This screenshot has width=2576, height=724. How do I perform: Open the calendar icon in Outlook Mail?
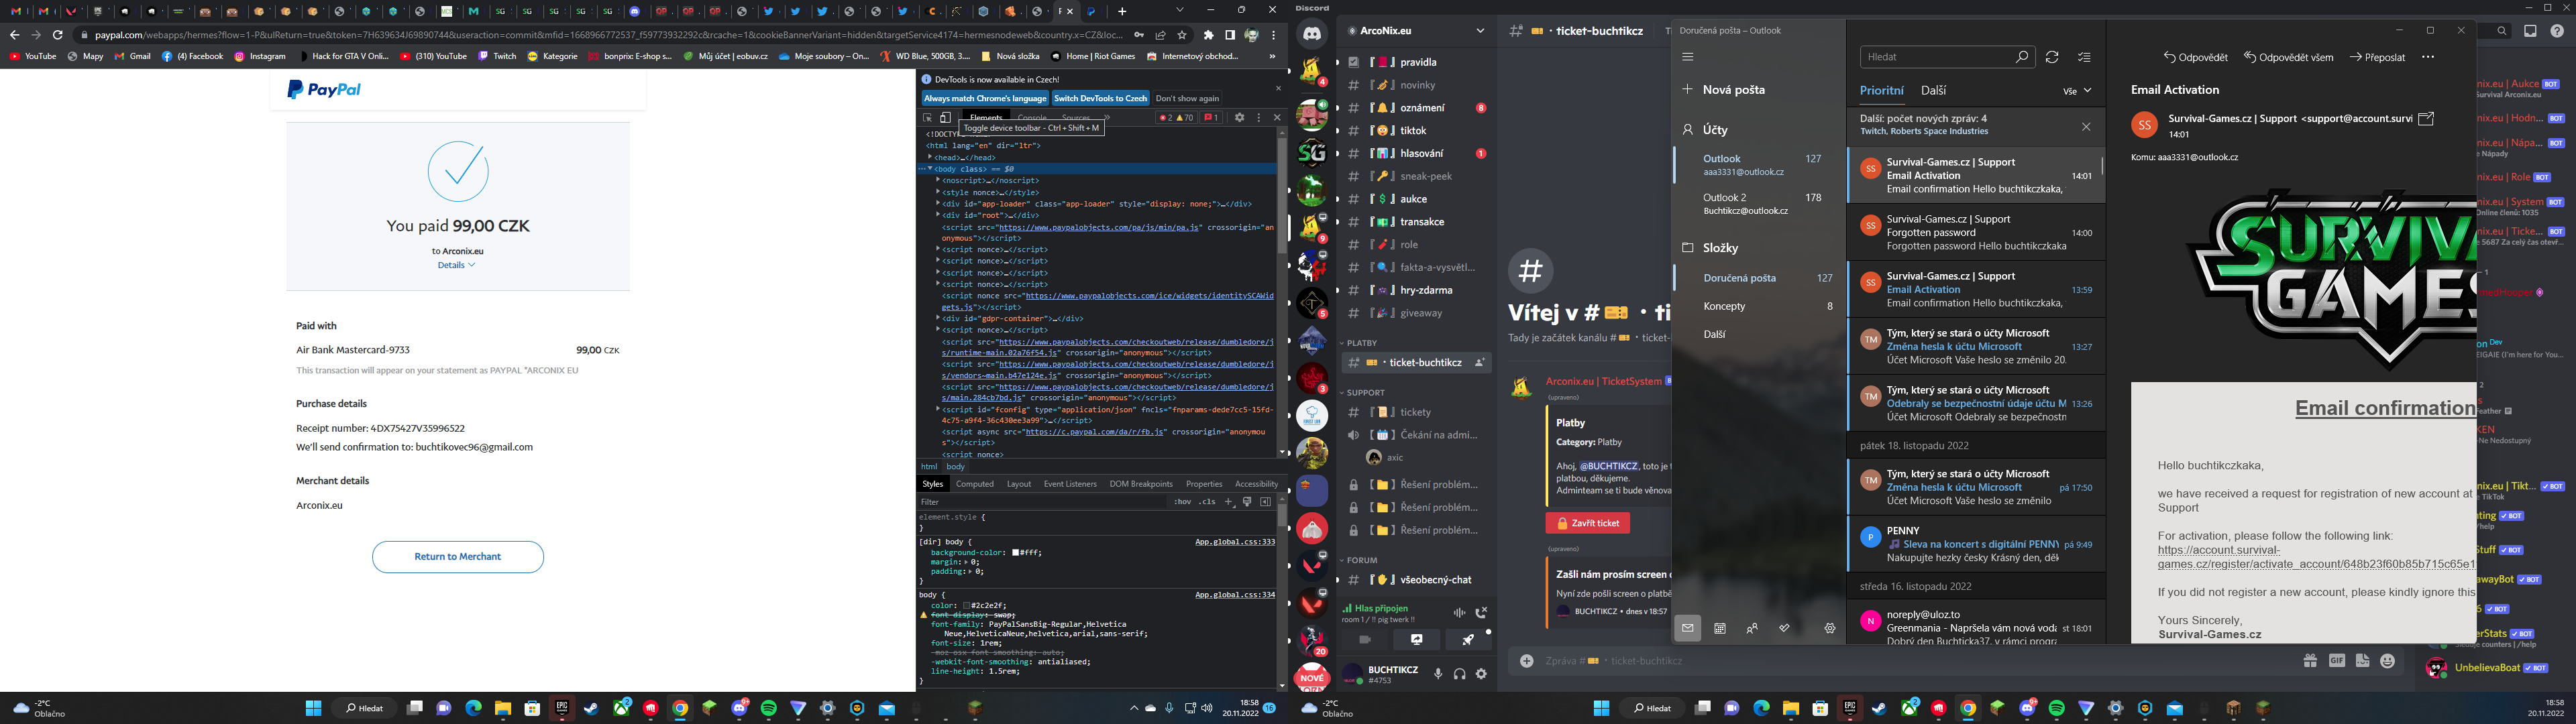pos(1720,629)
